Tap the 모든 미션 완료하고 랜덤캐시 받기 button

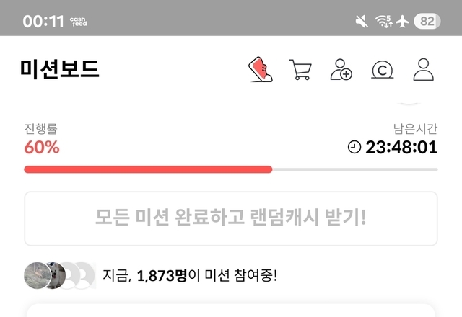tap(231, 218)
